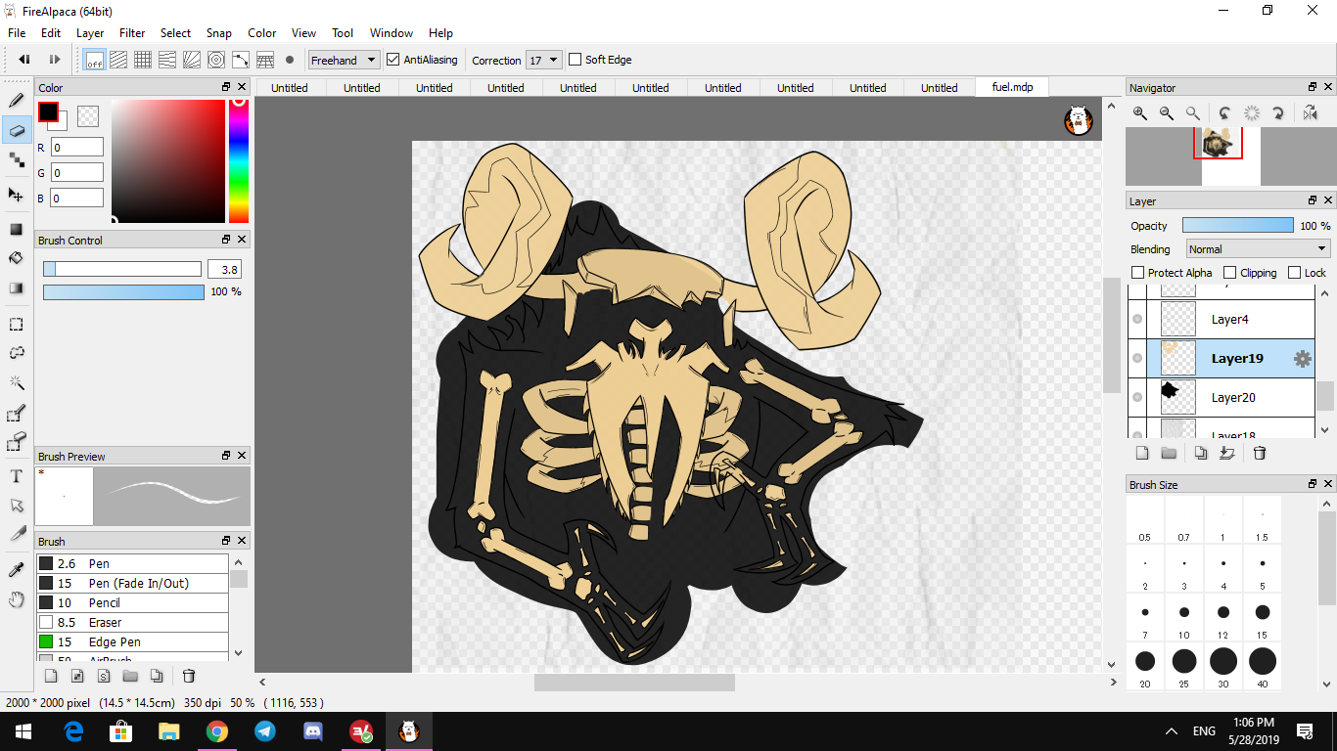Zoom in using Navigator magnifier icon
Screen dimensions: 1337x751
point(1140,113)
